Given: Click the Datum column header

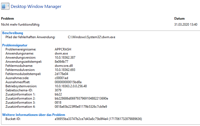Looking at the screenshot, I should 179,19.
